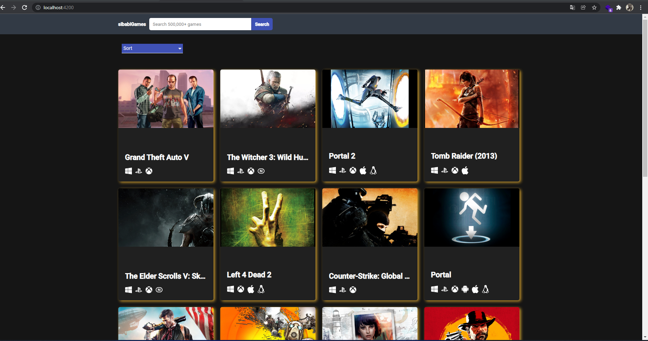The height and width of the screenshot is (341, 648).
Task: Select the Apple icon beneath Left 4 Dead 2
Action: [x=251, y=289]
